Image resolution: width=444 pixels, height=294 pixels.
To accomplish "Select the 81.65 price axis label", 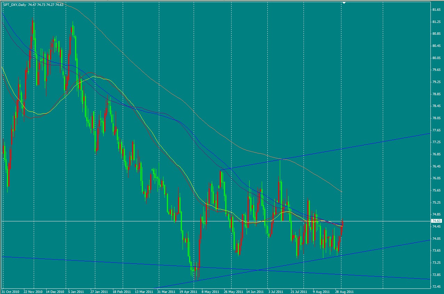I will click(436, 10).
